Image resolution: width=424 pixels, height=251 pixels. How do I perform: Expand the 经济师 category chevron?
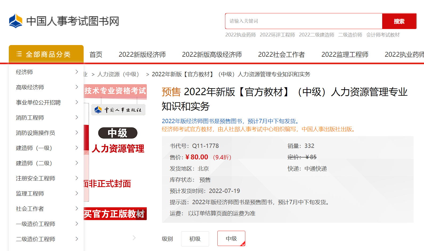pyautogui.click(x=77, y=72)
